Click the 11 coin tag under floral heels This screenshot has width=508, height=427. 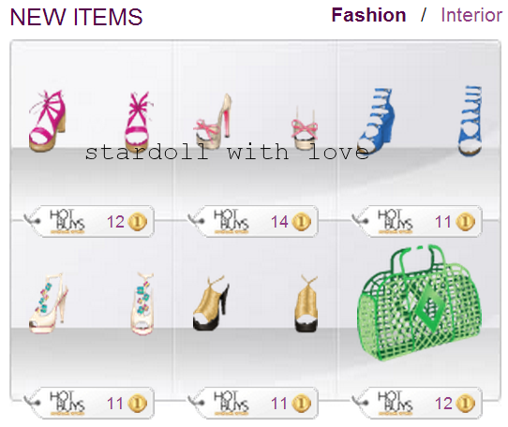click(x=89, y=403)
